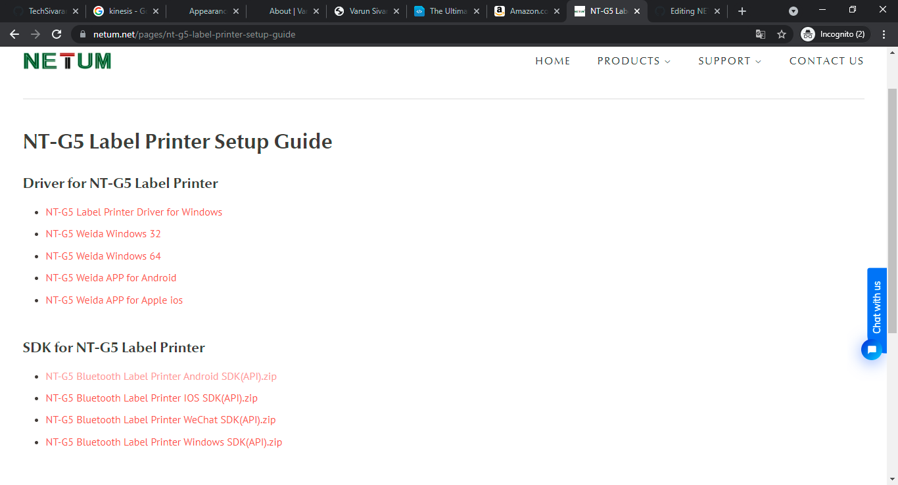Go back using the back arrow
Image resolution: width=898 pixels, height=485 pixels.
[14, 34]
